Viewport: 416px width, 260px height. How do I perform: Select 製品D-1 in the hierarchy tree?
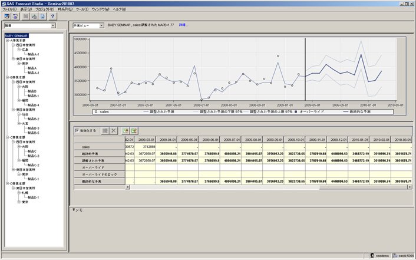[34, 198]
